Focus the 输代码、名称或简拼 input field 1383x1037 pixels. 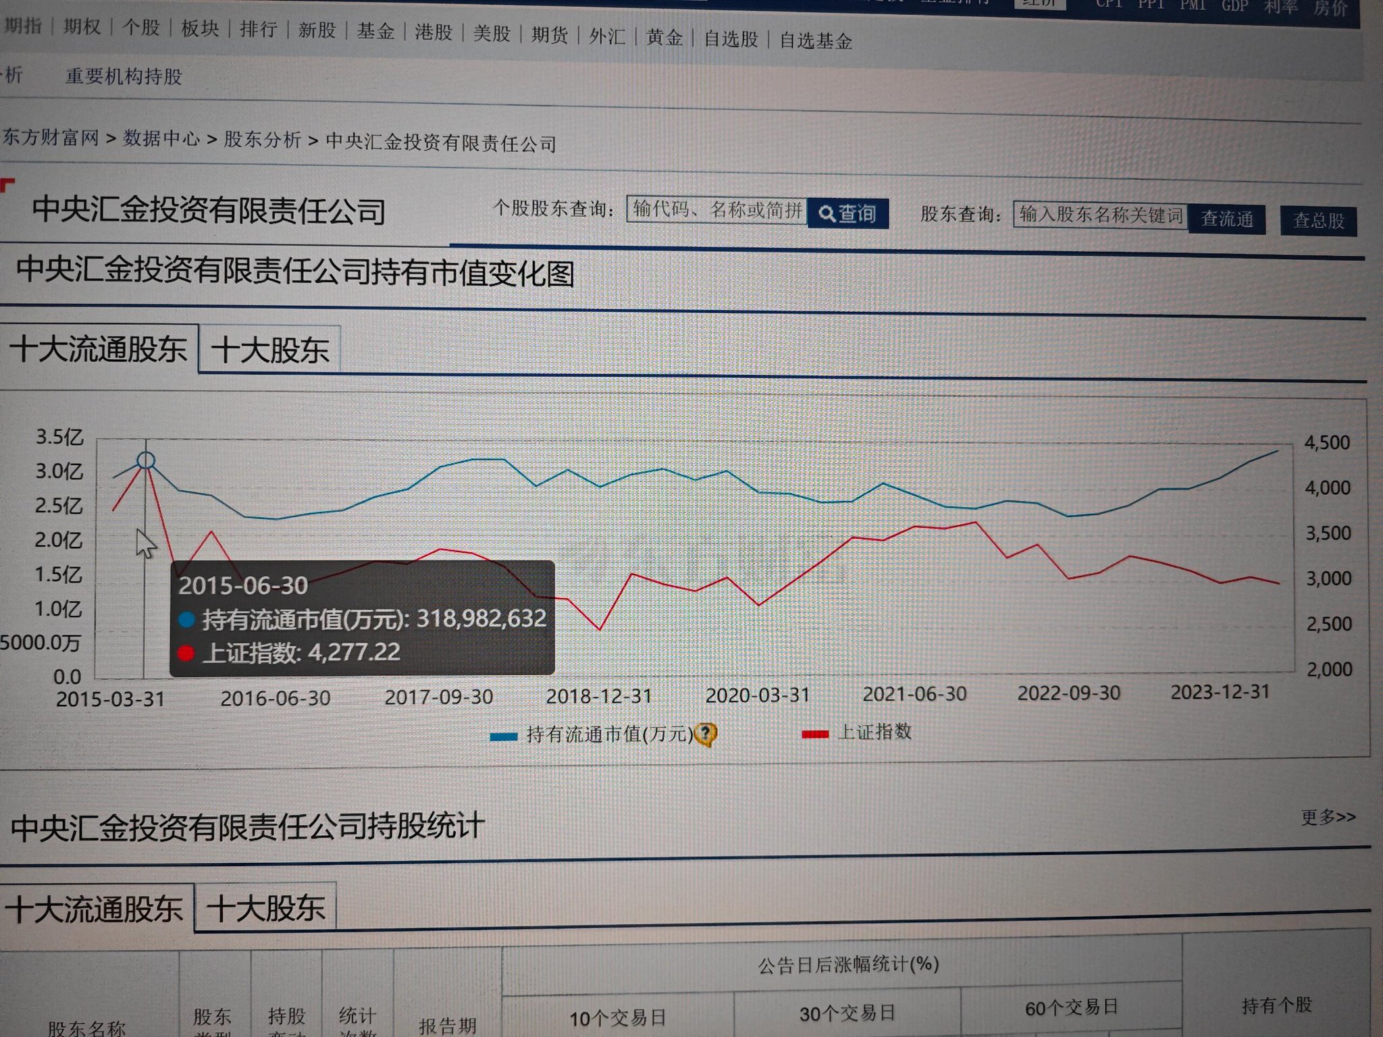[716, 210]
